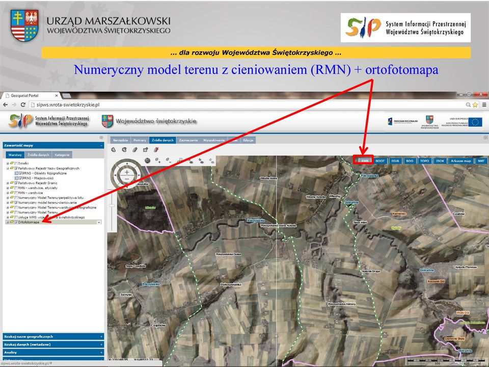This screenshot has height=367, width=489.
Task: Open the dropdown arrow on the Ortofotomapa row
Action: click(x=99, y=223)
